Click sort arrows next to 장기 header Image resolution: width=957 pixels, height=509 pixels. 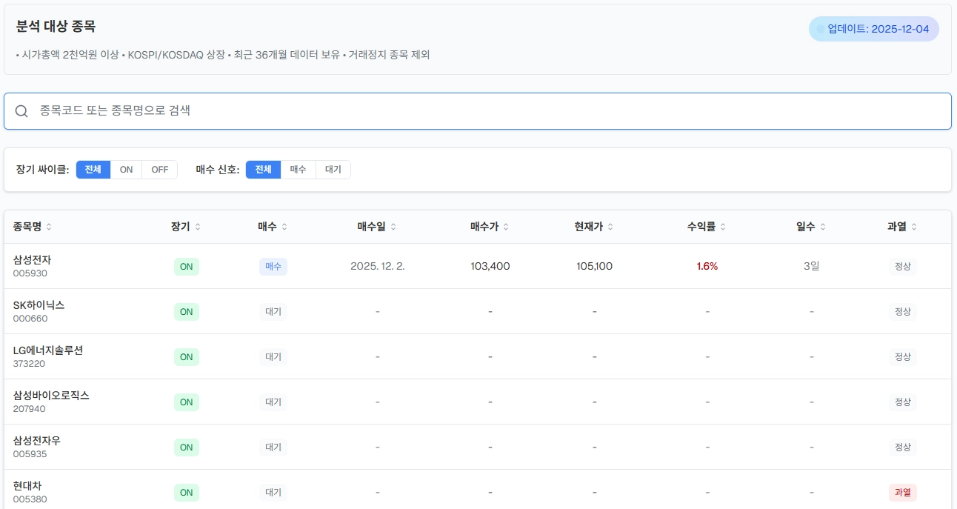pos(198,227)
